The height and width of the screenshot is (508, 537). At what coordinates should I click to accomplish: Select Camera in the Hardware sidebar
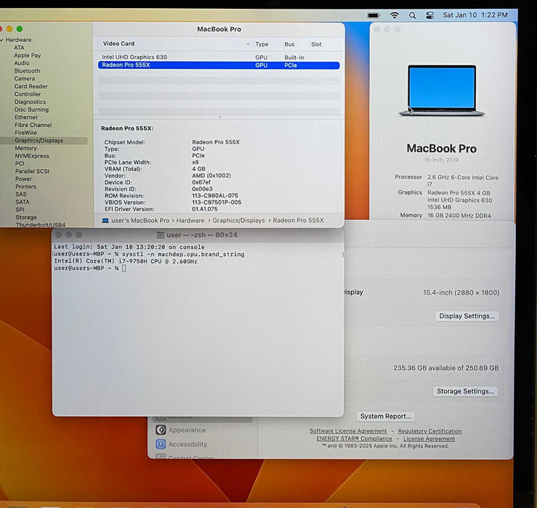point(25,78)
